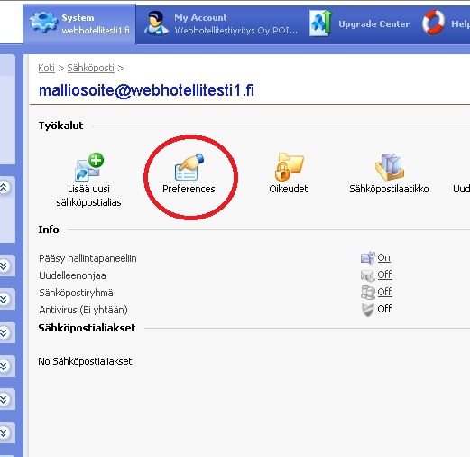Click the My Account user icon

(157, 23)
